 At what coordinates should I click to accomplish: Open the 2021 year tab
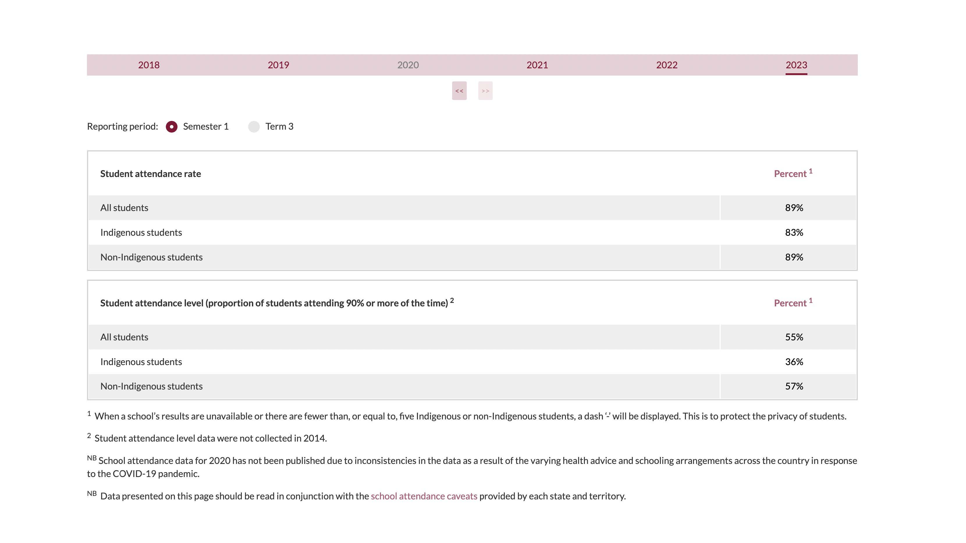click(x=537, y=65)
